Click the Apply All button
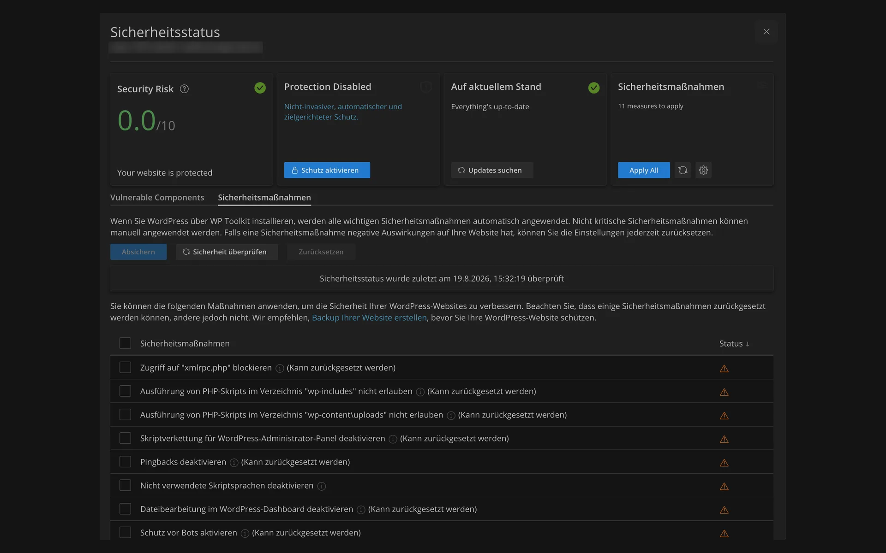The image size is (886, 553). click(x=644, y=170)
